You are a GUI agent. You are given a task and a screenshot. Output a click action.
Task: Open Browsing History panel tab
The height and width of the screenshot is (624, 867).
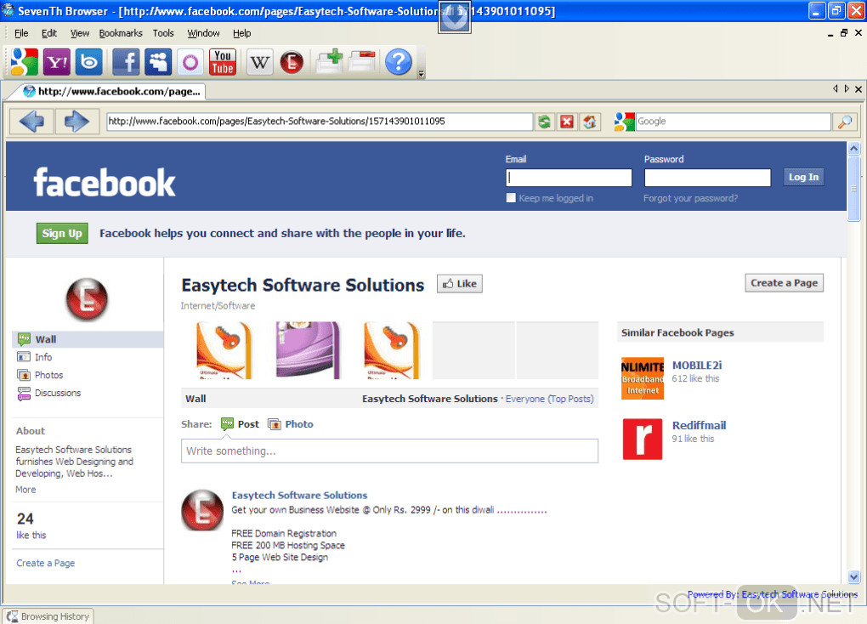pyautogui.click(x=48, y=616)
